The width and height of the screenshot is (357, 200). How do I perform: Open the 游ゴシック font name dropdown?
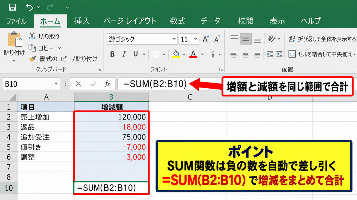pyautogui.click(x=174, y=39)
